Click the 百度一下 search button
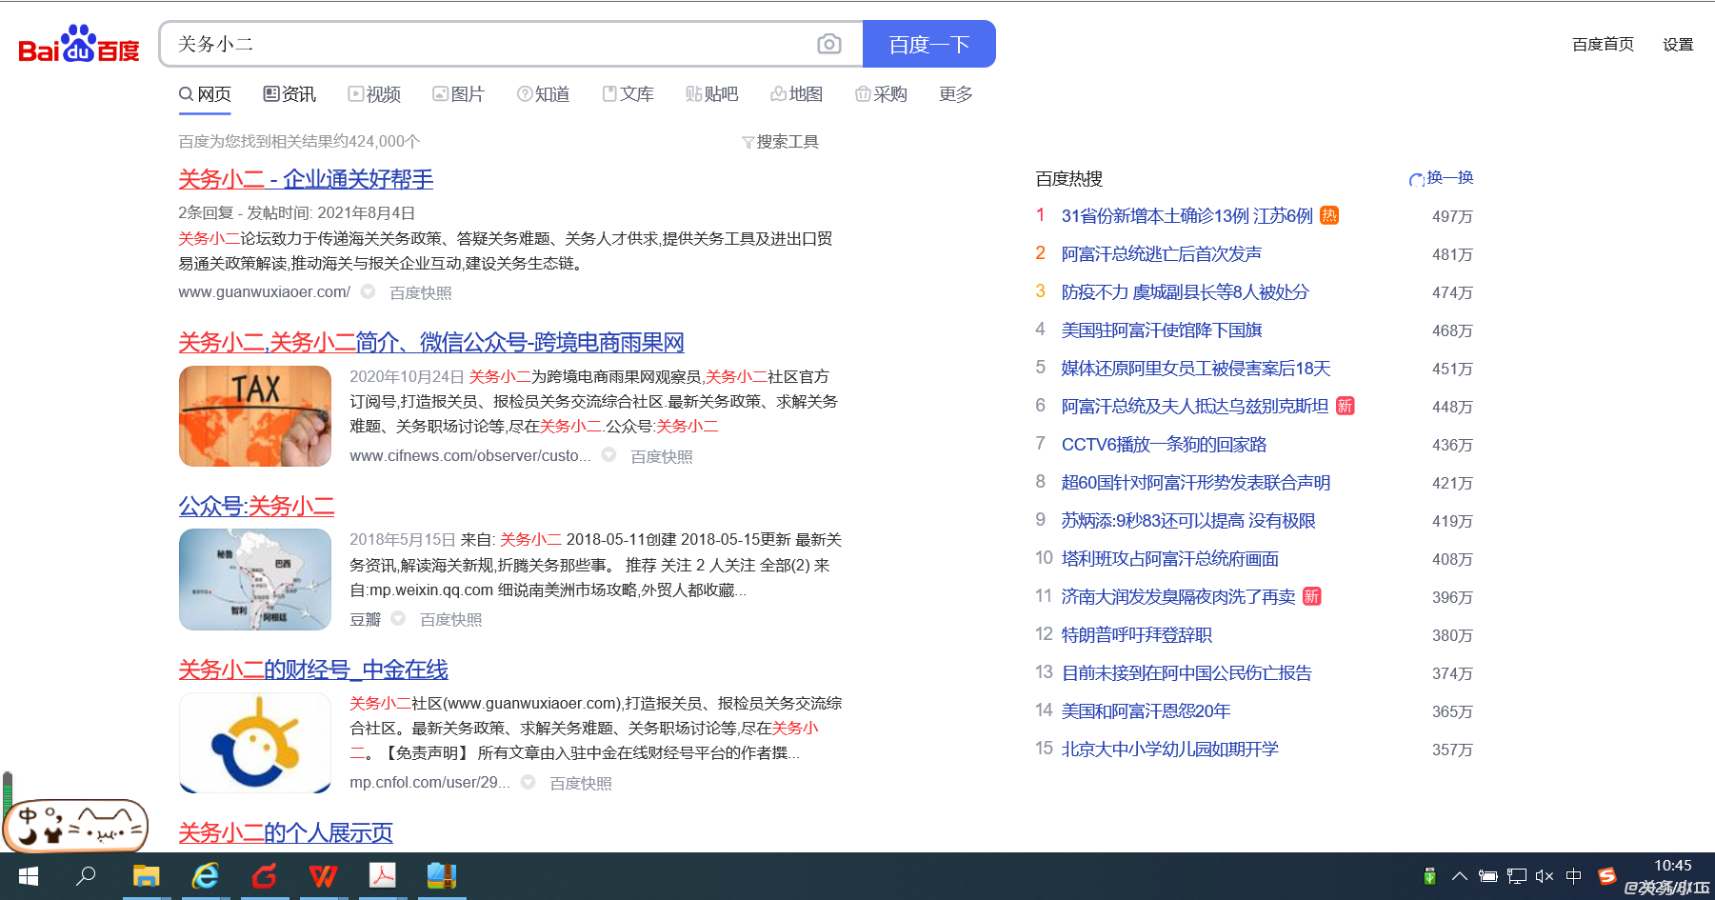This screenshot has width=1715, height=900. (928, 44)
